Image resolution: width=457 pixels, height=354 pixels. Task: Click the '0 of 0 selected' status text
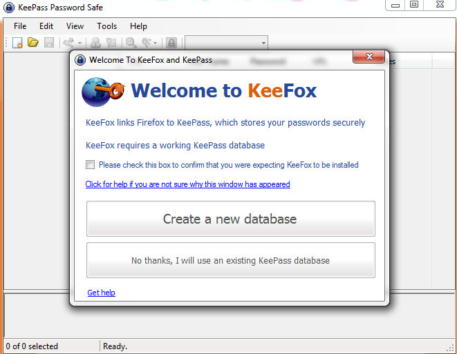(x=32, y=346)
